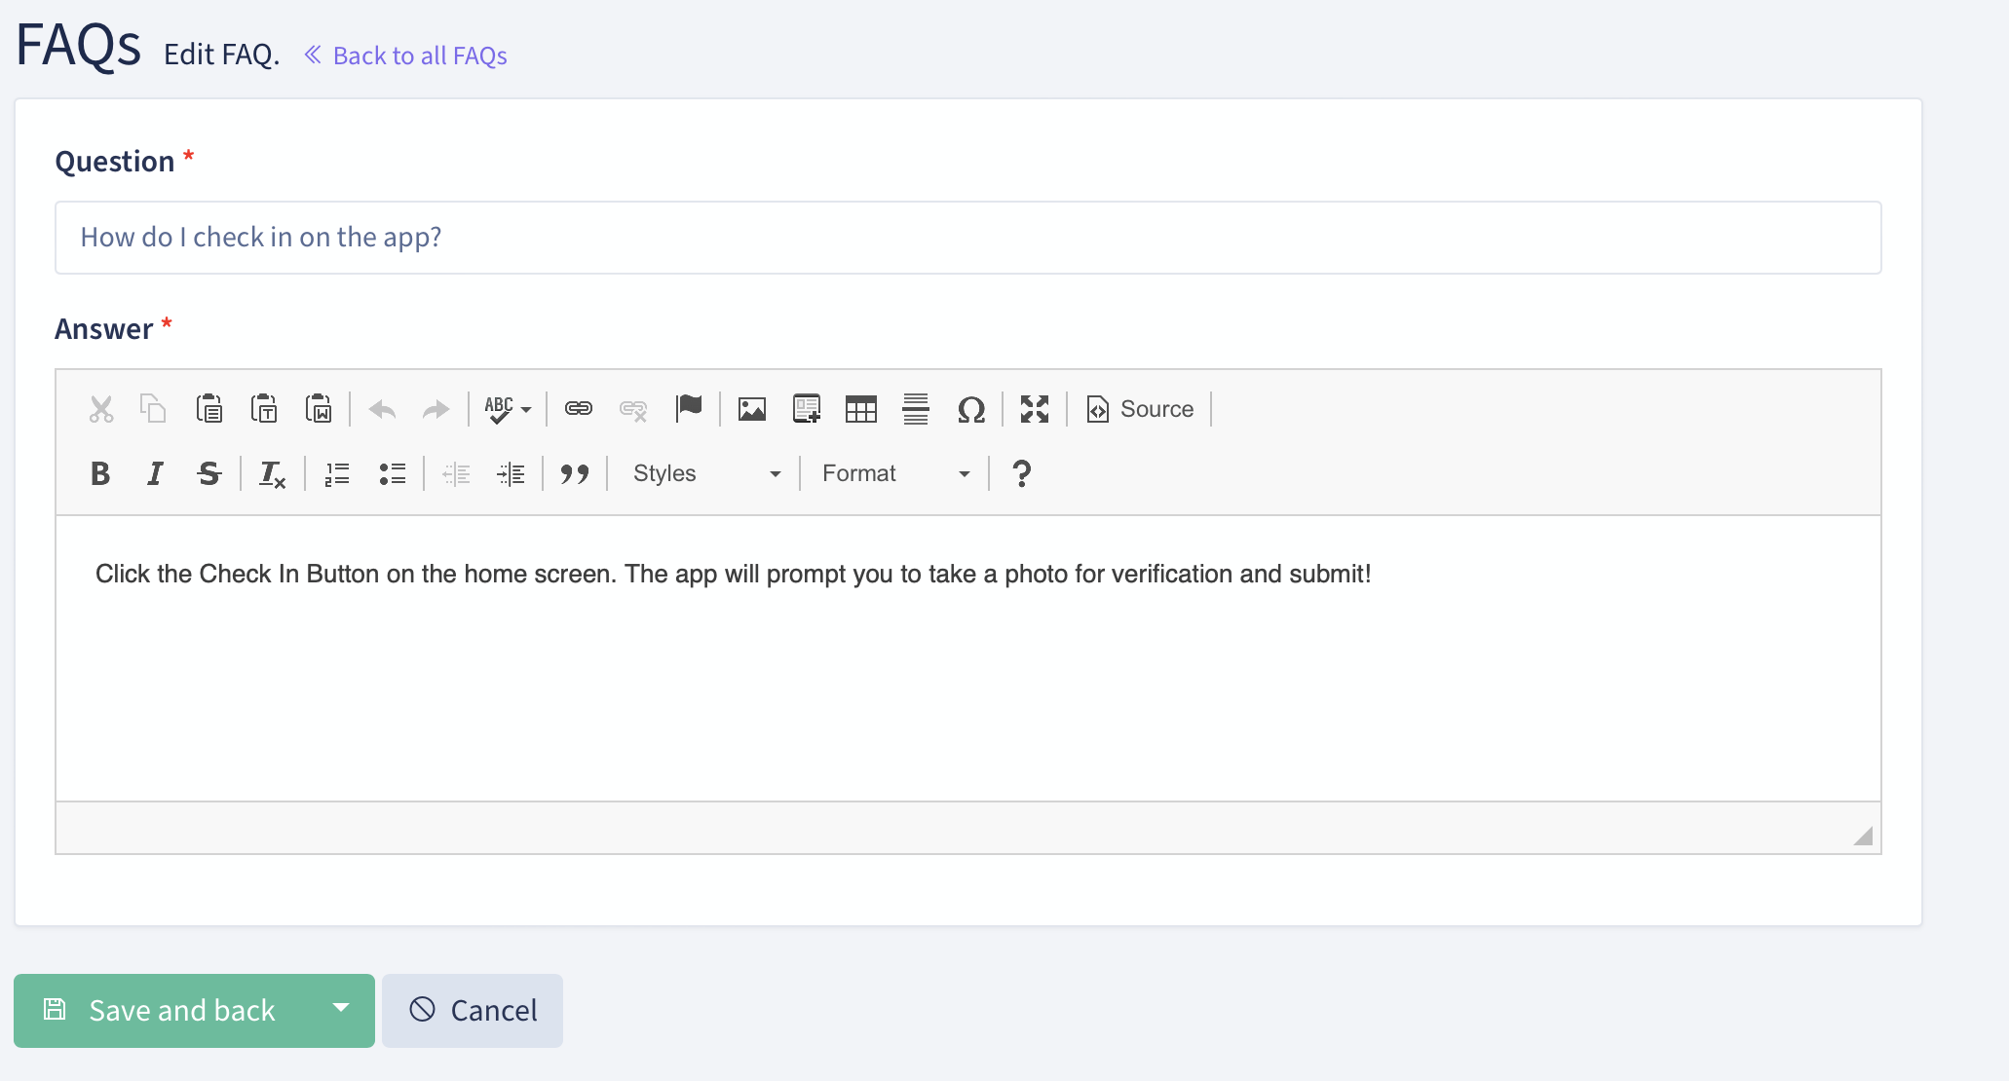Toggle bold formatting

coord(100,473)
